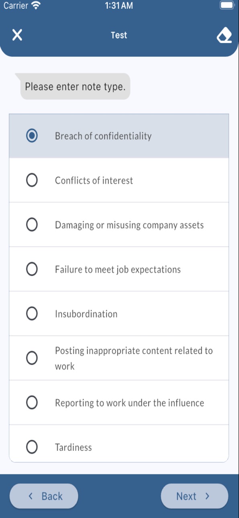Screen dimensions: 239x518
Task: Choose Damaging or misusing company assets radio
Action: coord(32,225)
